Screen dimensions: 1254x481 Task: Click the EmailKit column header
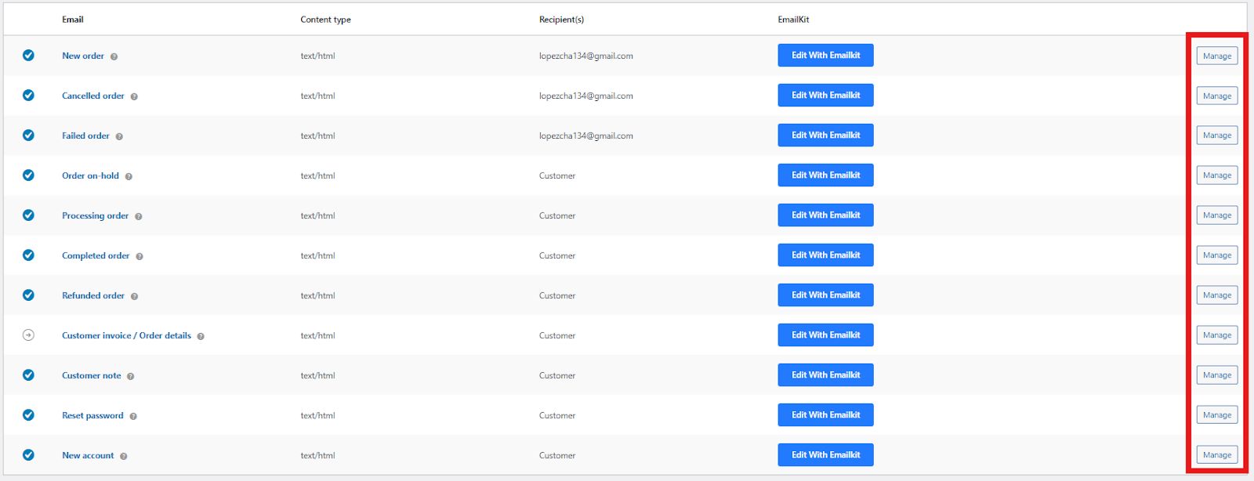pyautogui.click(x=793, y=20)
